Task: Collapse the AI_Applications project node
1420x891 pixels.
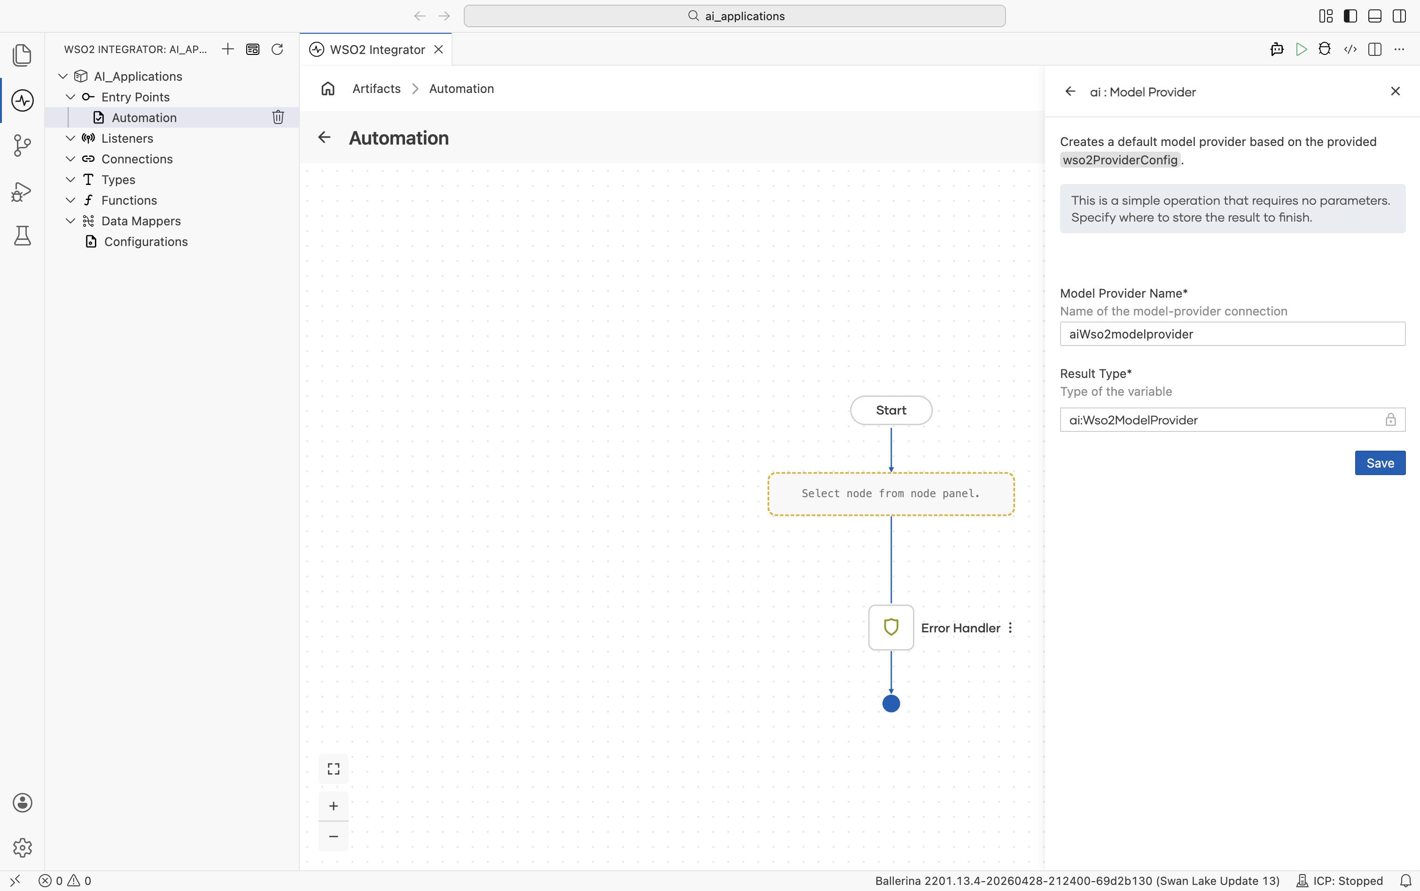Action: coord(63,76)
